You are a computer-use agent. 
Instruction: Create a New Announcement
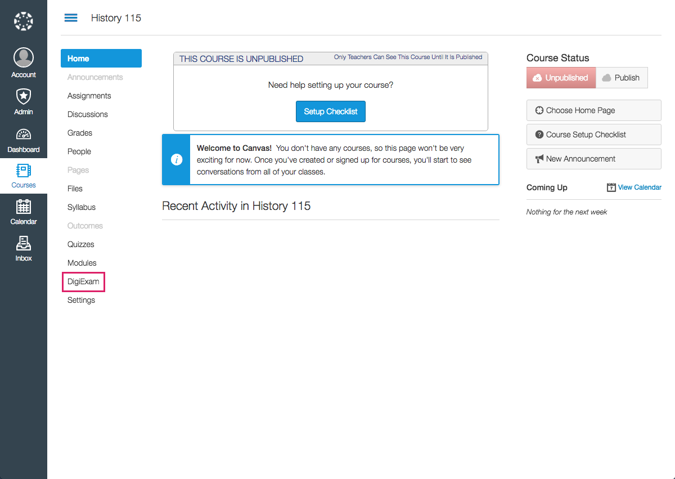coord(594,159)
